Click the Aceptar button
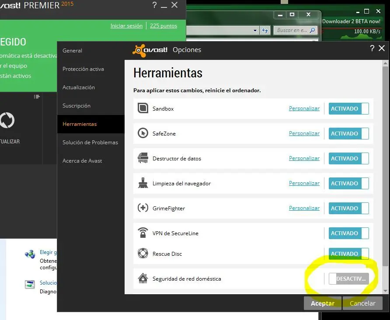Viewport: 390px width, 320px height. click(x=323, y=303)
